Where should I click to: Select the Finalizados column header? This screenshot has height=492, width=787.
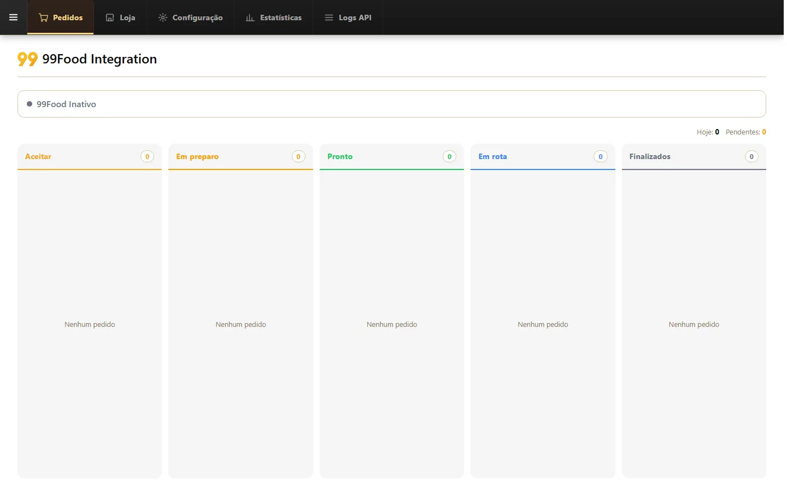[x=694, y=157]
